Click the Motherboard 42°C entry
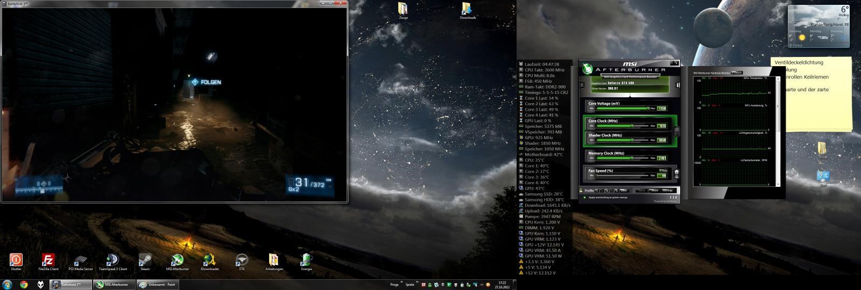The height and width of the screenshot is (290, 861). pos(541,154)
